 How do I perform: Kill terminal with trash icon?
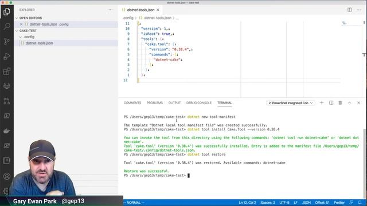(x=340, y=103)
